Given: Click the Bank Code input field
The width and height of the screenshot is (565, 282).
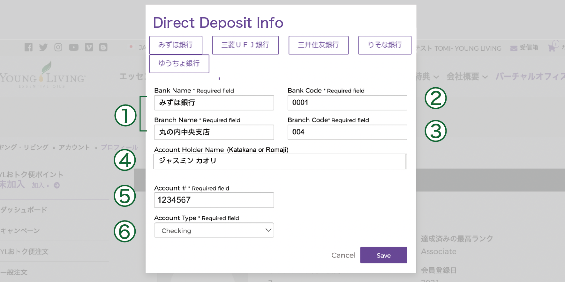Looking at the screenshot, I should 347,103.
